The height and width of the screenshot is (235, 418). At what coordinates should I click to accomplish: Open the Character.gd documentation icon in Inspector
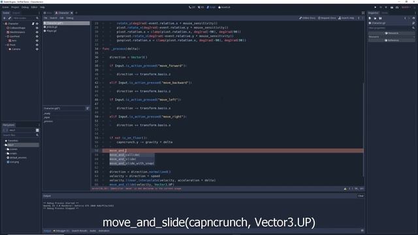(x=413, y=23)
